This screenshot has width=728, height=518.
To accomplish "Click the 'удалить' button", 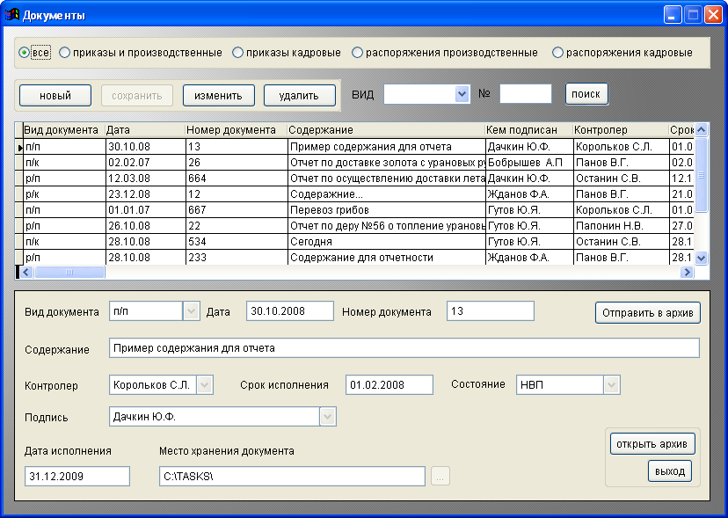I will click(x=297, y=95).
